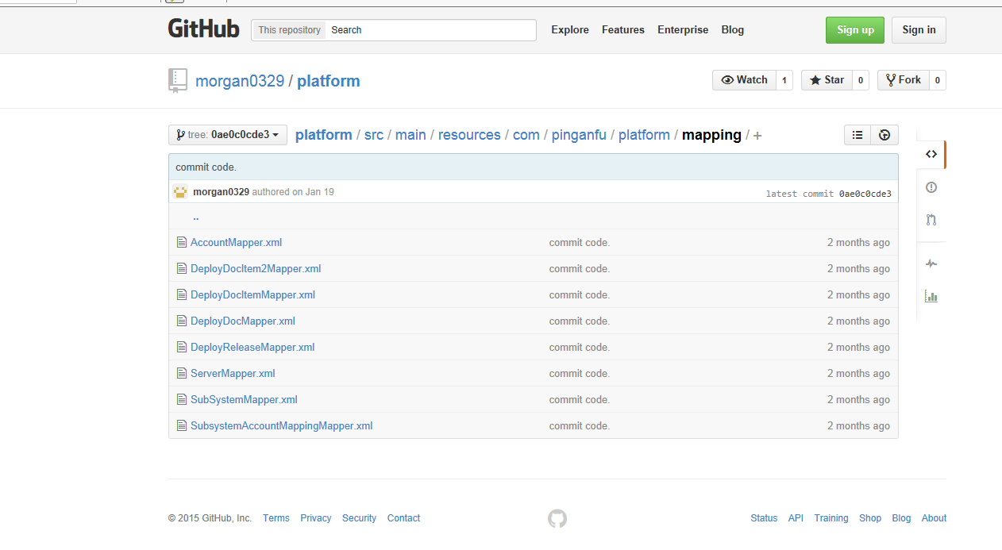The width and height of the screenshot is (1002, 550).
Task: Open the Pulse activity icon
Action: click(931, 263)
